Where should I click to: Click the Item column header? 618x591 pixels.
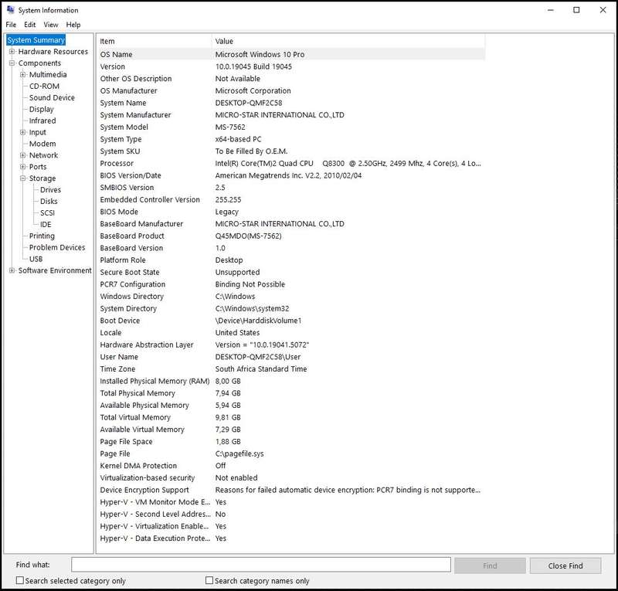[x=154, y=41]
